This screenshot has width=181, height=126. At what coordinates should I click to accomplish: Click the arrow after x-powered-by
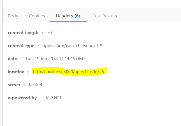(40, 98)
